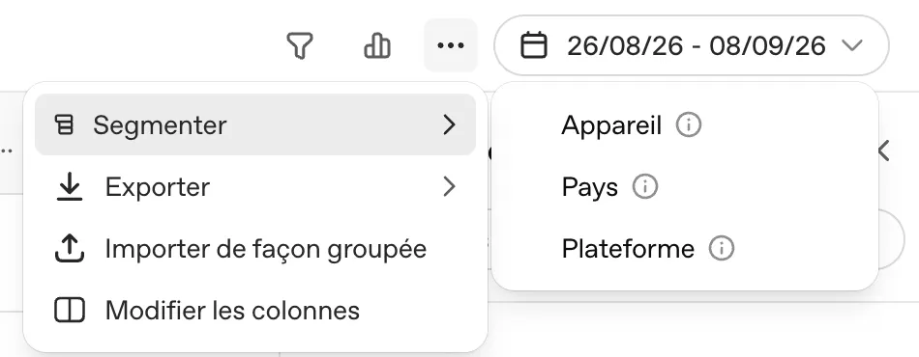919x357 pixels.
Task: Segment by Plateforme
Action: [628, 249]
